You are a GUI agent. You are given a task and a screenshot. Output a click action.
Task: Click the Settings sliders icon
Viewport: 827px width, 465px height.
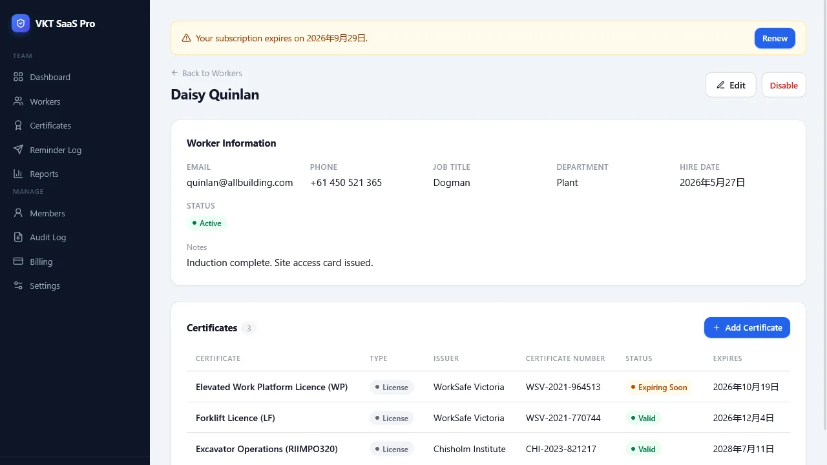[x=18, y=285]
